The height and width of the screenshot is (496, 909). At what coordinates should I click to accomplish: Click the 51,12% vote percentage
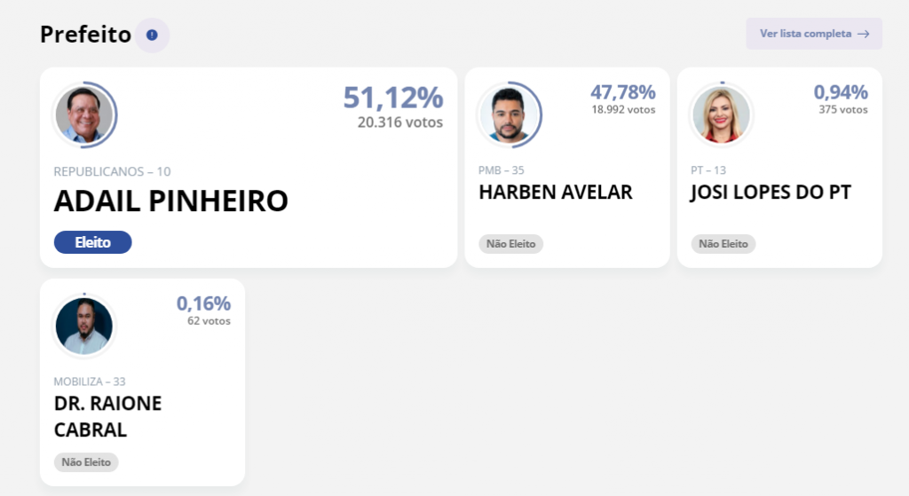392,98
